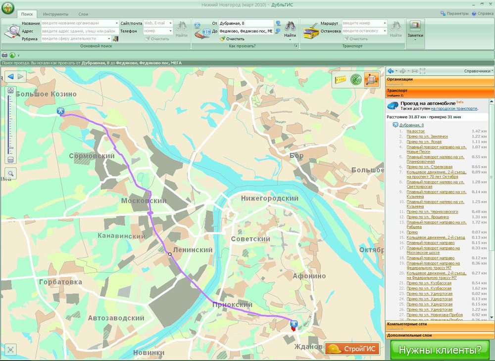Image resolution: width=495 pixels, height=361 pixels.
Task: Pick destination on map icon next to До
Action: point(278,31)
